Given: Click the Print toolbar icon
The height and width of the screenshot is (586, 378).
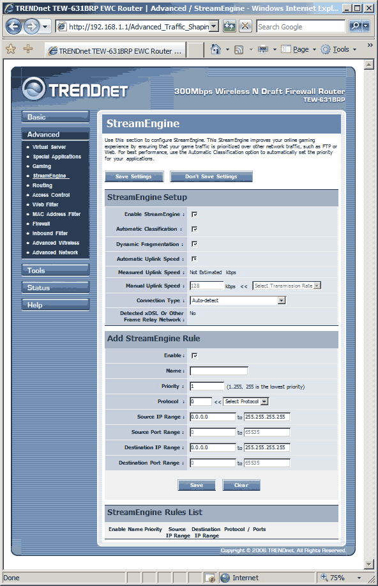Looking at the screenshot, I should 263,49.
